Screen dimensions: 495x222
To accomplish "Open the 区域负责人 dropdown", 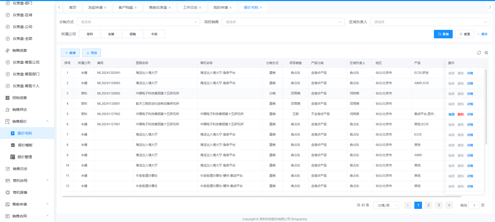I will (430, 22).
